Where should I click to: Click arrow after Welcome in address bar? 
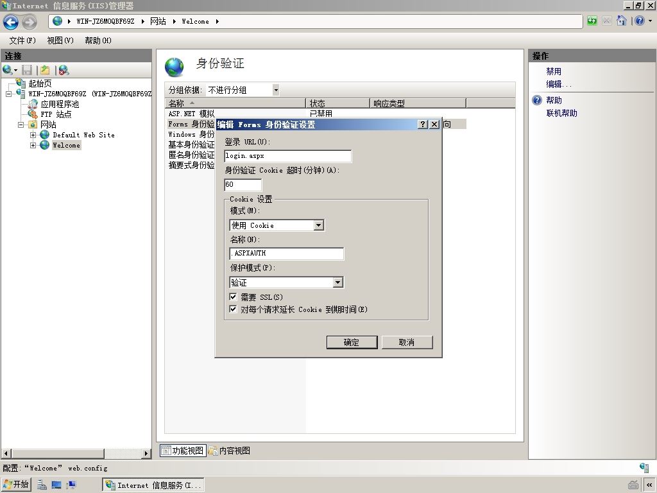(x=218, y=21)
